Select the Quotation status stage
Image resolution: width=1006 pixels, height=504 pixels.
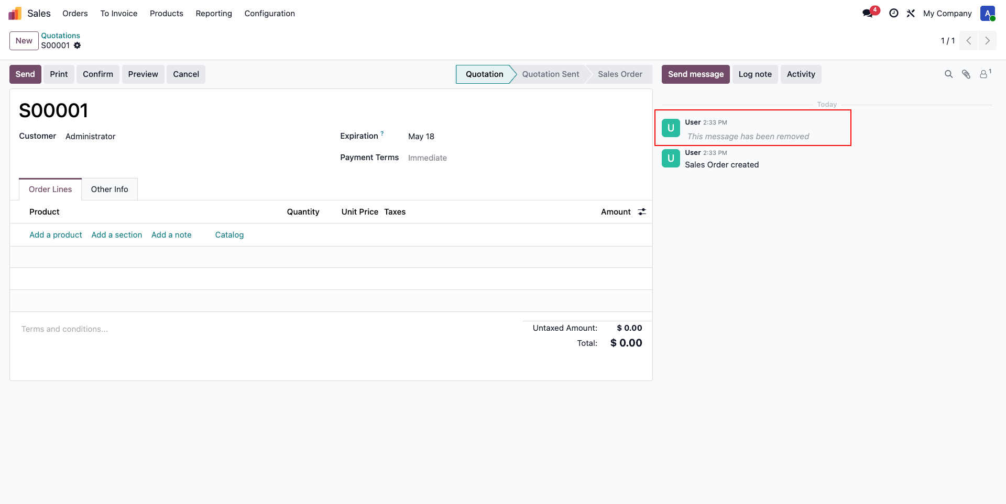pyautogui.click(x=484, y=74)
